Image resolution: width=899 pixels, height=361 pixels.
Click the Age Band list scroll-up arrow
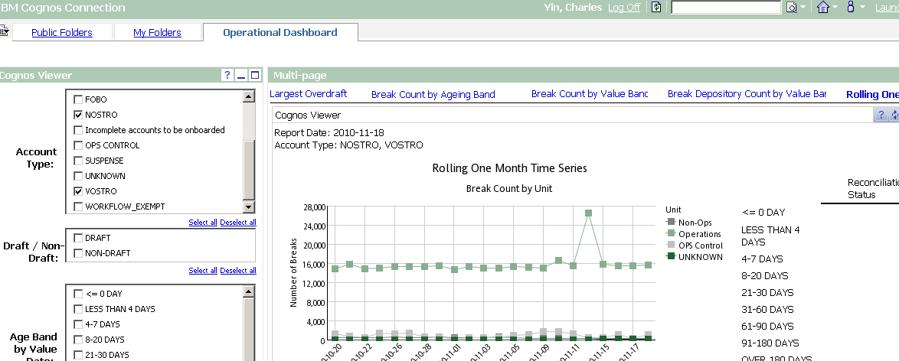249,291
